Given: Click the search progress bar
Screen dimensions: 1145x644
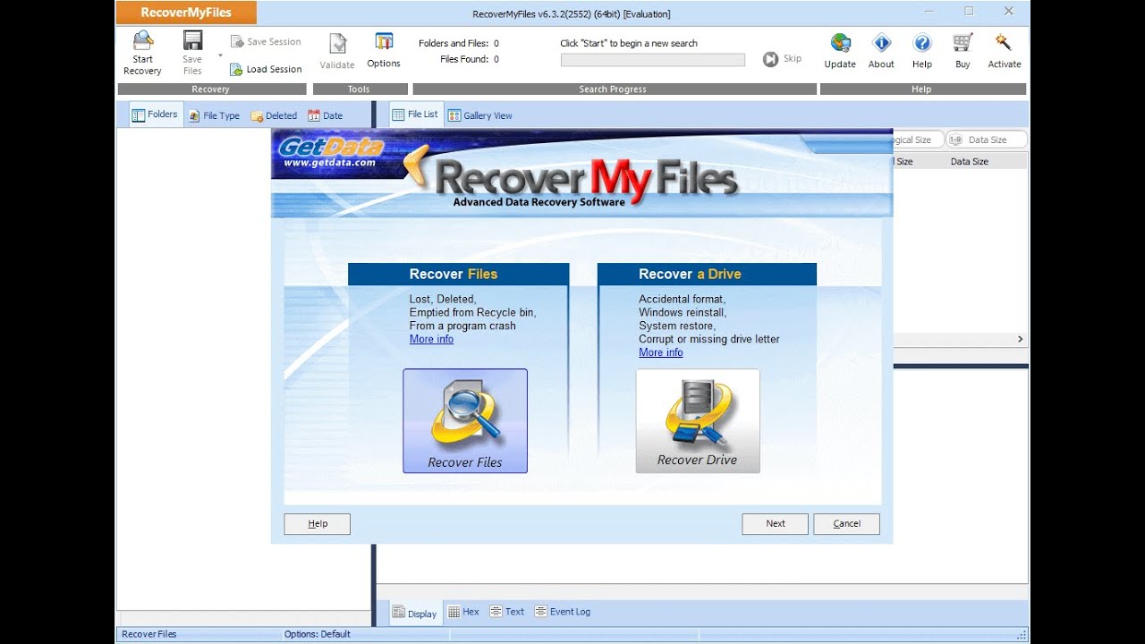Looking at the screenshot, I should tap(652, 60).
